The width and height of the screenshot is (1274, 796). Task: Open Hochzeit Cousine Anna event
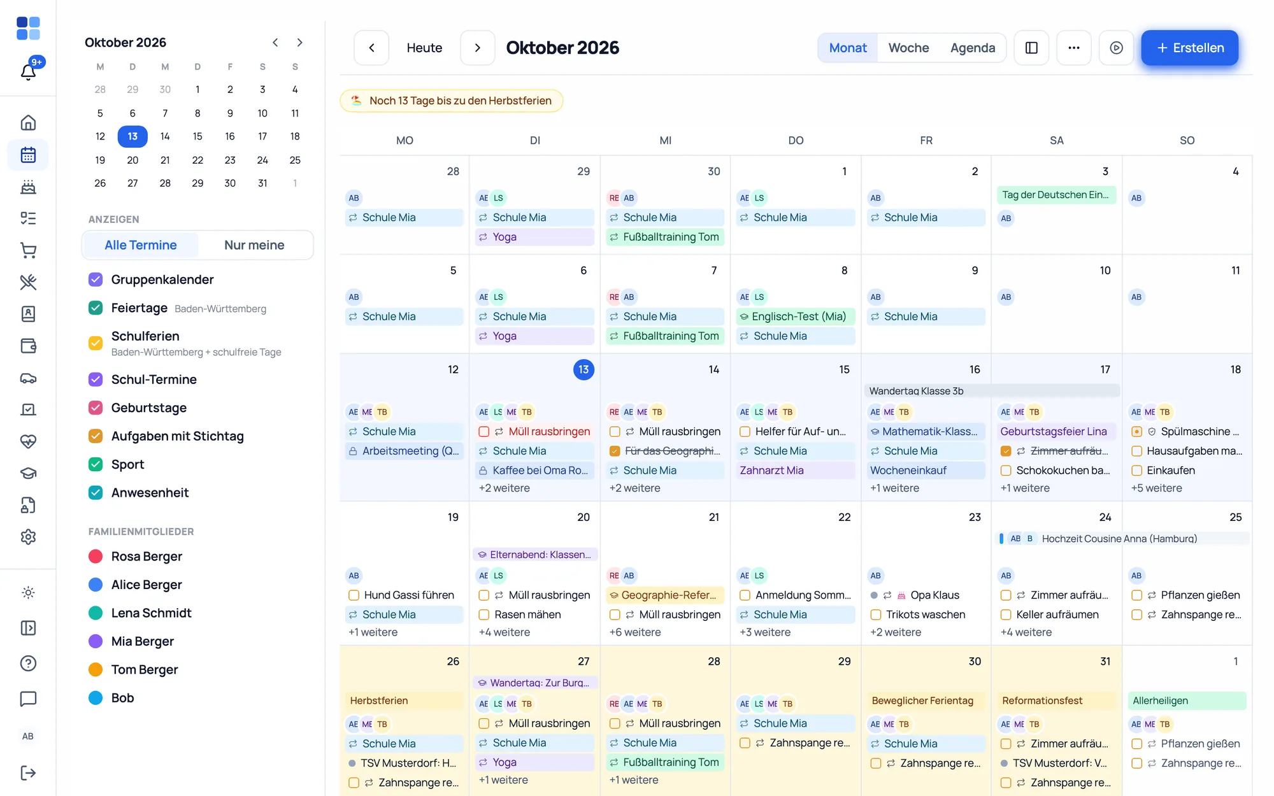pyautogui.click(x=1122, y=539)
